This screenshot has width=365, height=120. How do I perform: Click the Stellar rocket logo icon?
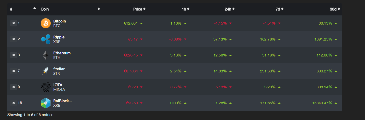(46, 71)
